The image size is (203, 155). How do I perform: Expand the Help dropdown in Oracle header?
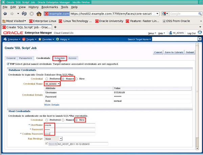click(161, 33)
